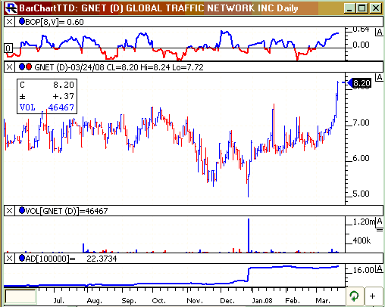Image resolution: width=385 pixels, height=307 pixels.
Task: Click the BOP[8,V]= 0.60 label
Action: coord(55,22)
